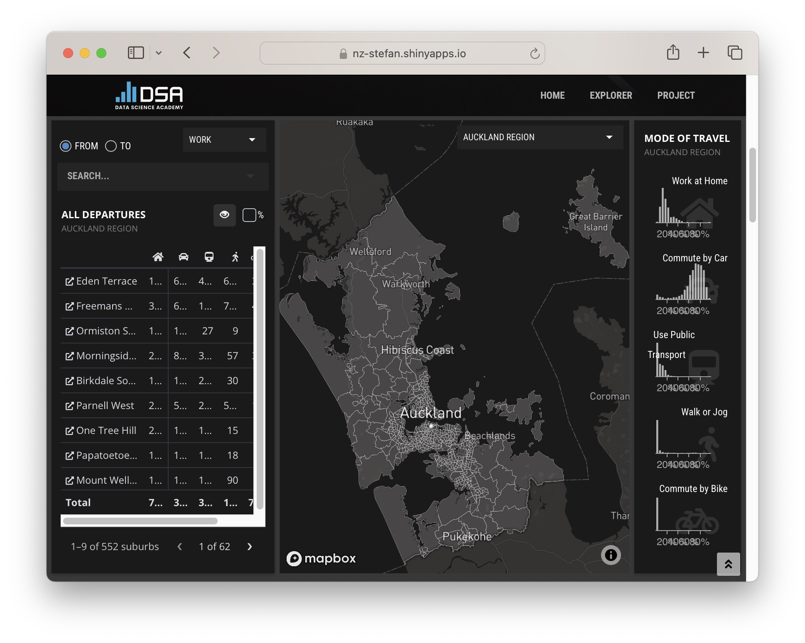Go to the EXPLORER menu item
This screenshot has height=643, width=805.
coord(611,95)
